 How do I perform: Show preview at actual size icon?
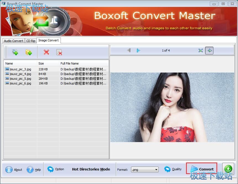click(x=200, y=50)
